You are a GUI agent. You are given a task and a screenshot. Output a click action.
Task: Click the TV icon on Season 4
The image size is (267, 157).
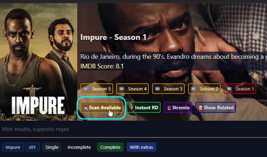click(122, 89)
